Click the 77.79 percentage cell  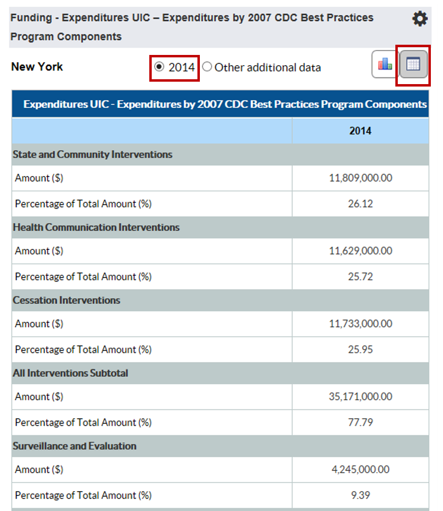(360, 423)
